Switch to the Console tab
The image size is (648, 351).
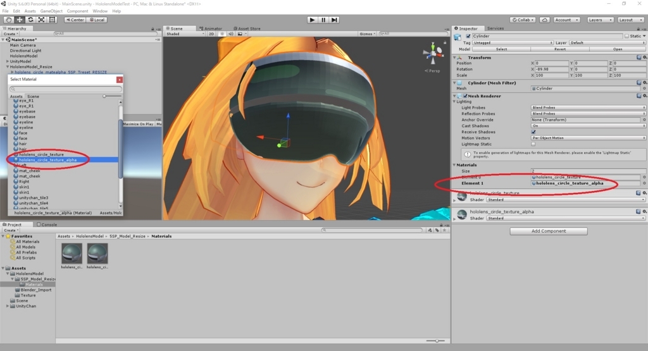[47, 225]
